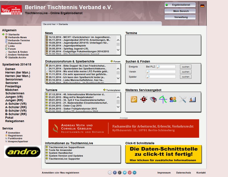Screen dimensions: 228x177
Task: Switch language using the German flag icon
Action: [x=202, y=6]
